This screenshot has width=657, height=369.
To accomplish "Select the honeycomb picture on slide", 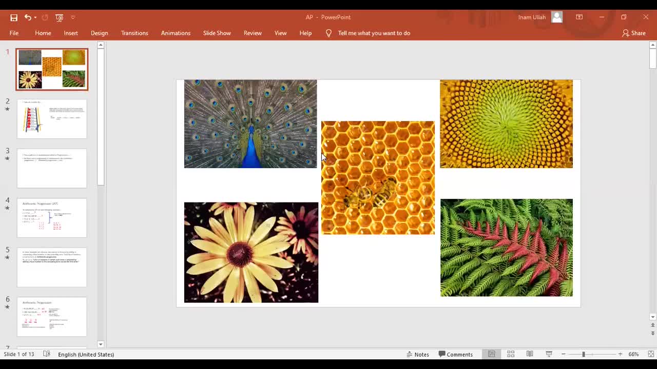I will point(378,178).
